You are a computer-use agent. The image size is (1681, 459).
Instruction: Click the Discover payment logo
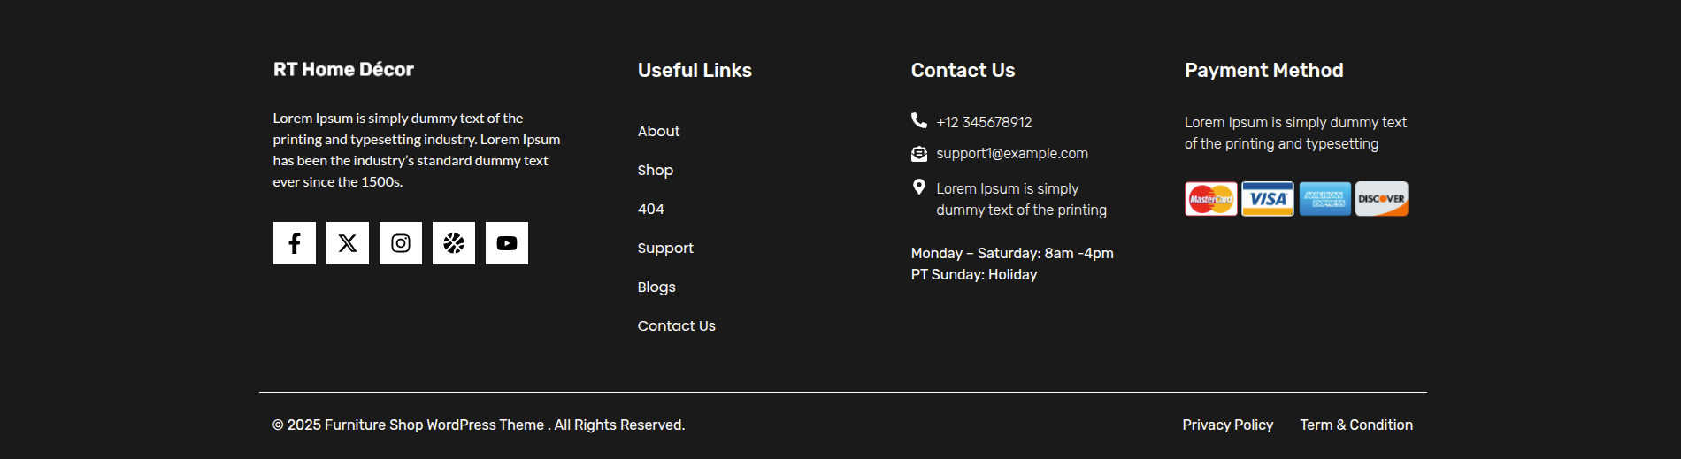click(x=1382, y=199)
